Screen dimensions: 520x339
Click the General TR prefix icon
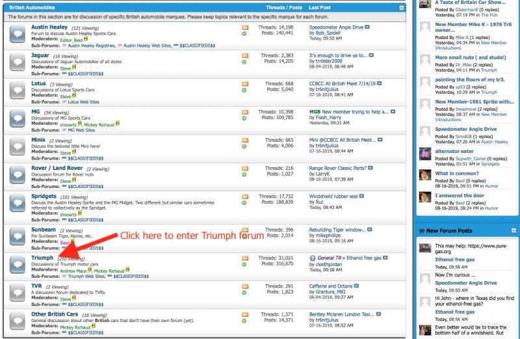click(x=313, y=258)
